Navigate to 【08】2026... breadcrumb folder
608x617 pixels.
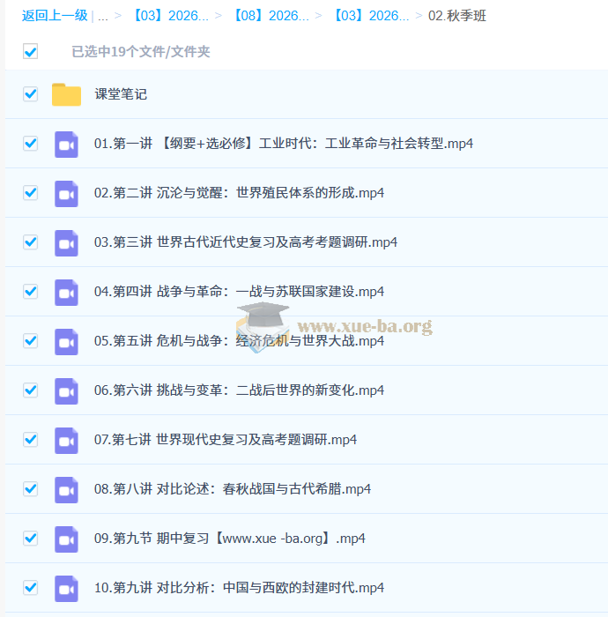(271, 16)
